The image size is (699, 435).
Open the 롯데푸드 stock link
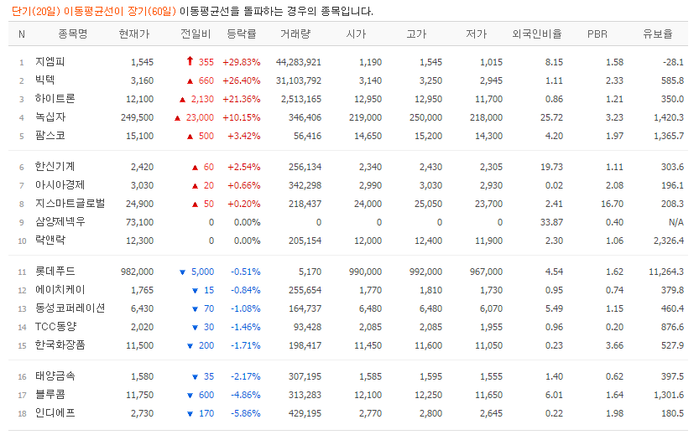pos(55,272)
